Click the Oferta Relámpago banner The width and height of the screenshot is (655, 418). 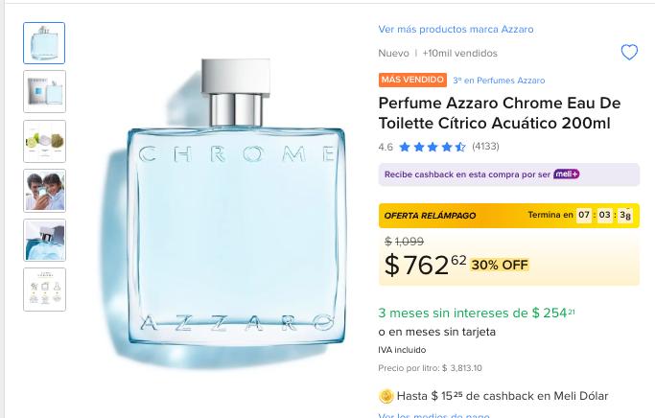coord(509,216)
